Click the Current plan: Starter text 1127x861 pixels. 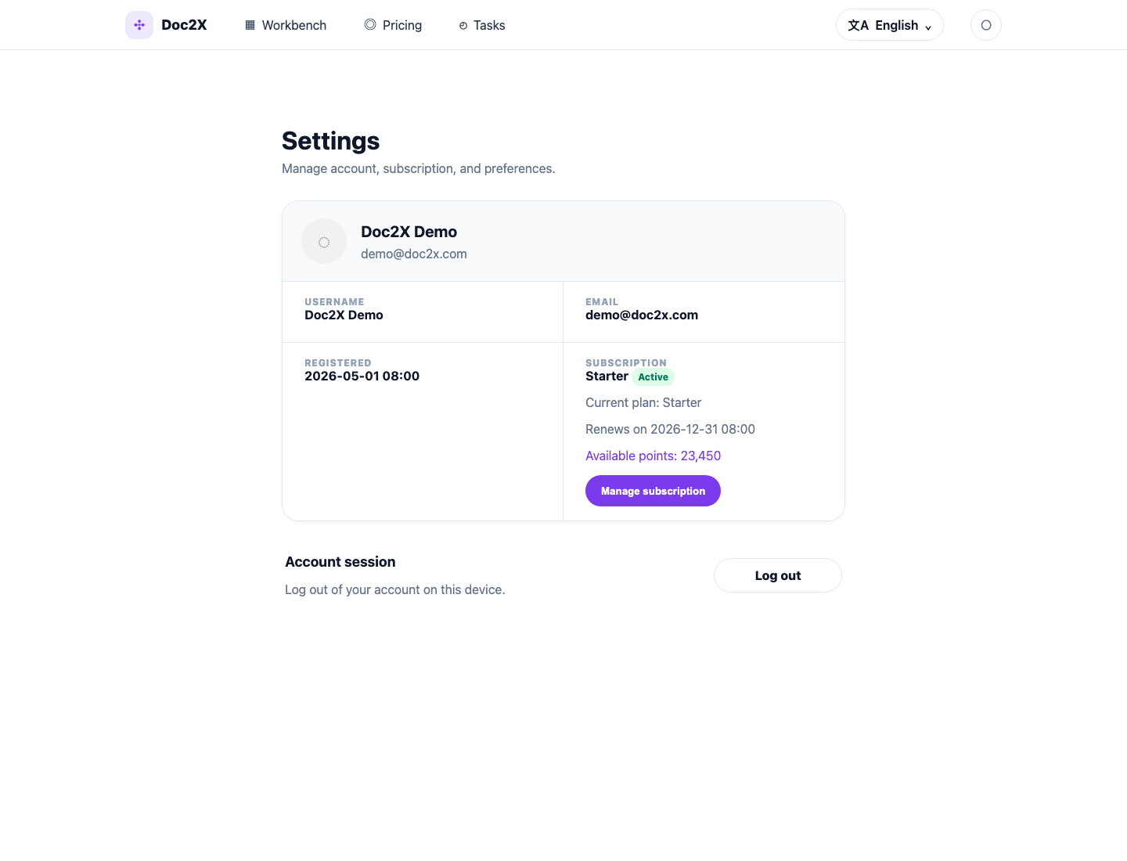[x=643, y=402]
